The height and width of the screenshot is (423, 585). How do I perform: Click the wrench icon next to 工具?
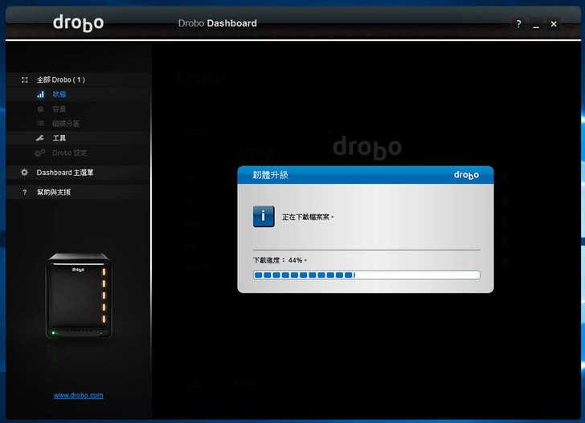[x=40, y=138]
